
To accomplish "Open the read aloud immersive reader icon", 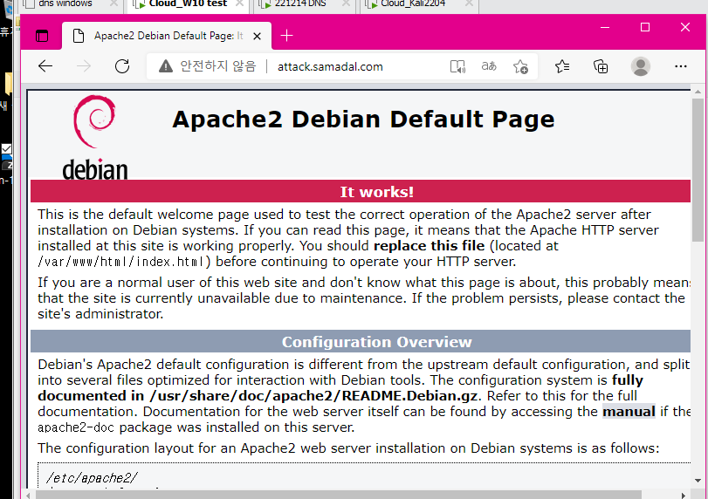I will click(x=457, y=67).
